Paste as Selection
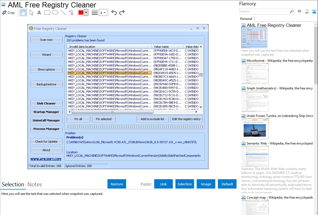 pos(184,184)
